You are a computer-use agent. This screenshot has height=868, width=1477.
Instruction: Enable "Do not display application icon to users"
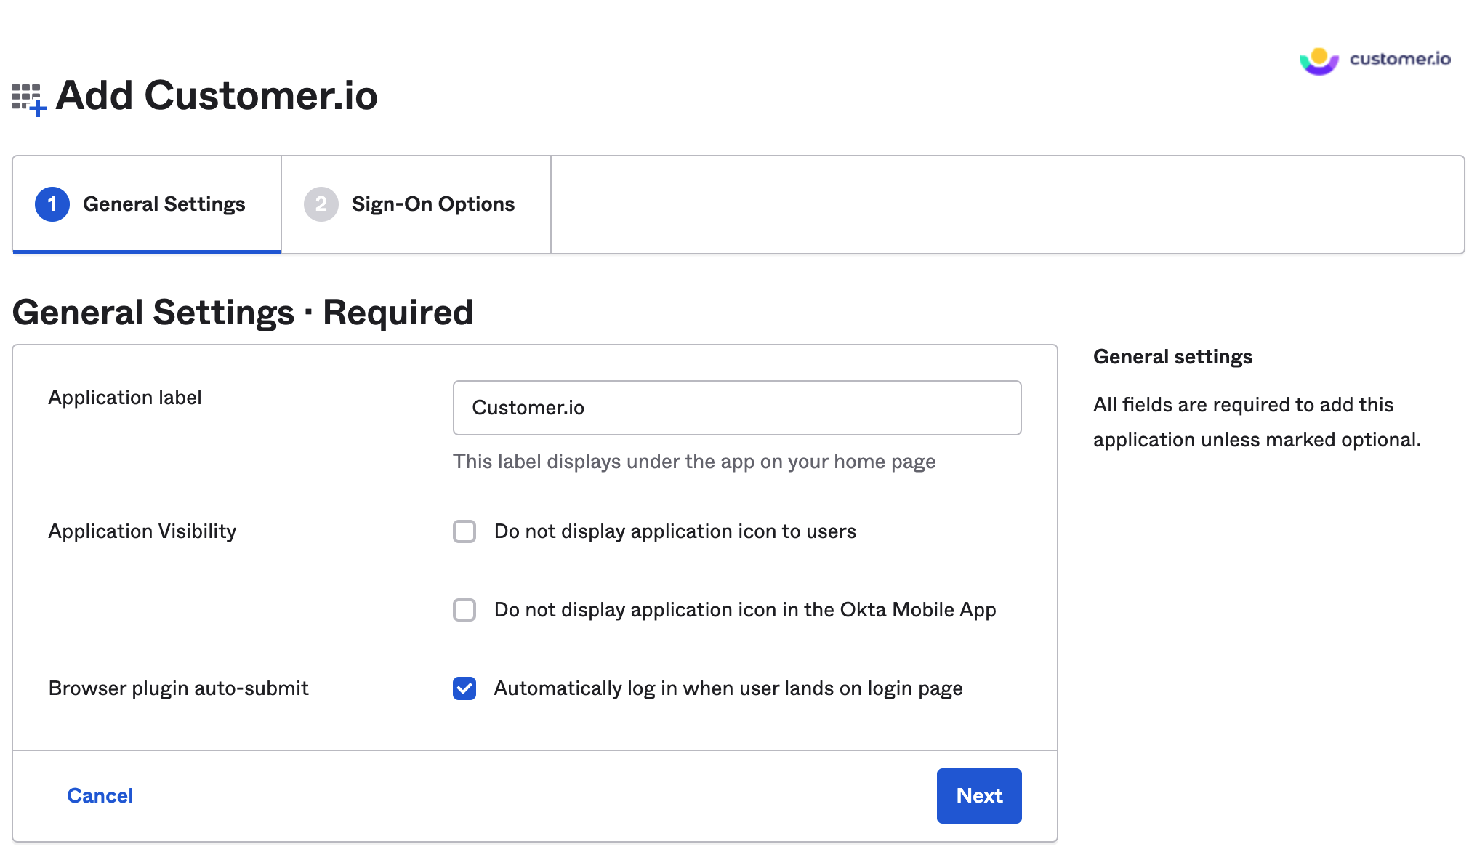[464, 531]
